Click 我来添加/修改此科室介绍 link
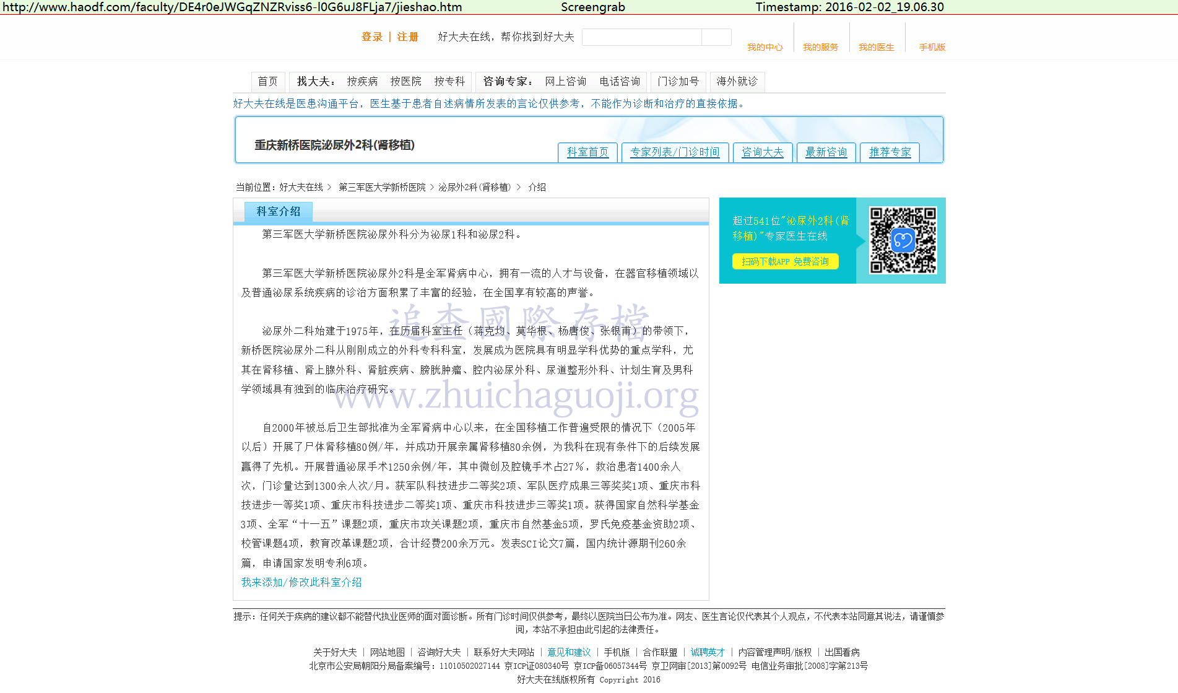 301,583
